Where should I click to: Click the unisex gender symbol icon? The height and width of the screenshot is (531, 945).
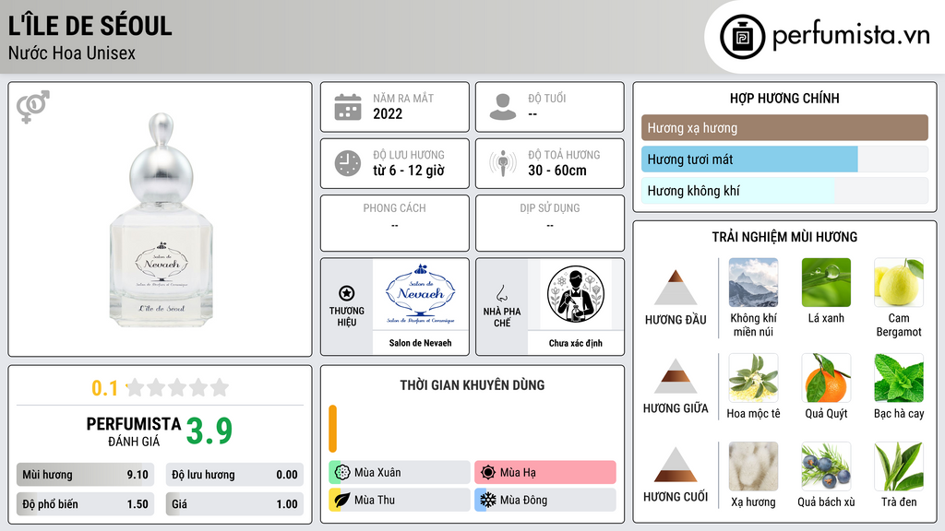[x=32, y=107]
